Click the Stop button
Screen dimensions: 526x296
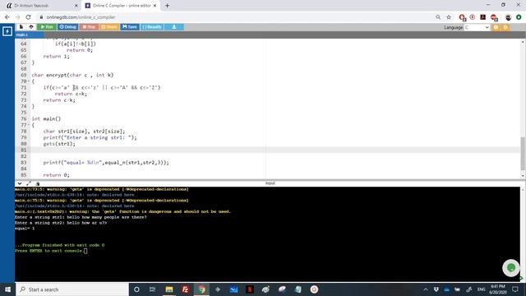point(89,27)
